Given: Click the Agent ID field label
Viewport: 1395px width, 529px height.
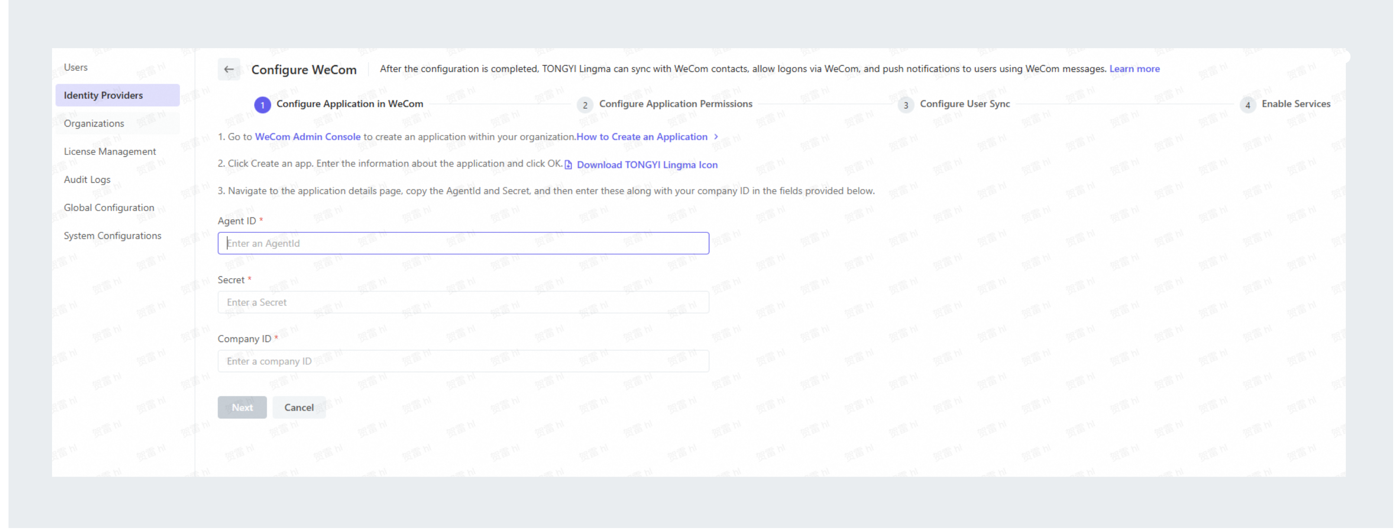Looking at the screenshot, I should point(236,221).
